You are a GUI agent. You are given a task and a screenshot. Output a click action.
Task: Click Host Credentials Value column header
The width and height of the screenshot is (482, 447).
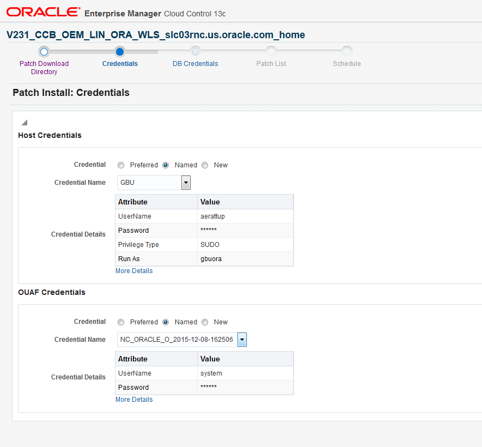tap(245, 202)
